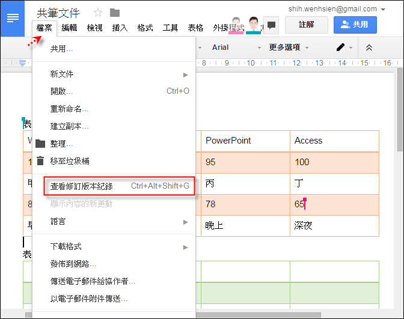Open the 插入 menu
Screen dimensions: 404x319
[x=120, y=28]
